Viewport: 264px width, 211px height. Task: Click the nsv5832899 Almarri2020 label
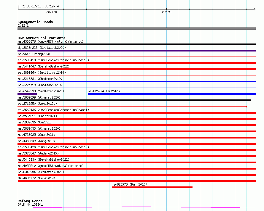[39, 97]
